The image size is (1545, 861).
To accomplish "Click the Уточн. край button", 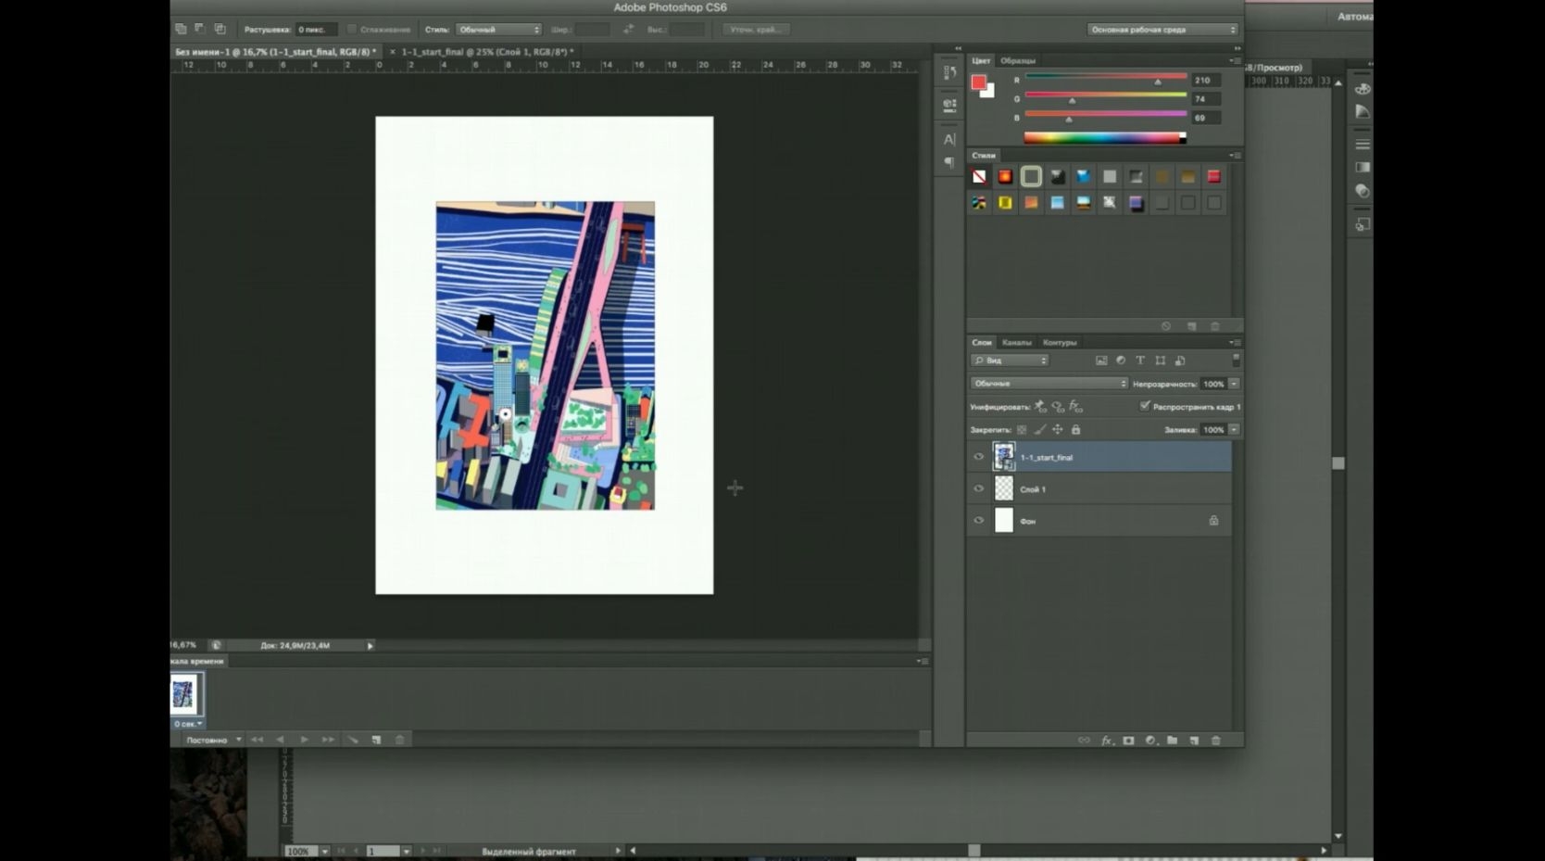I will click(756, 30).
